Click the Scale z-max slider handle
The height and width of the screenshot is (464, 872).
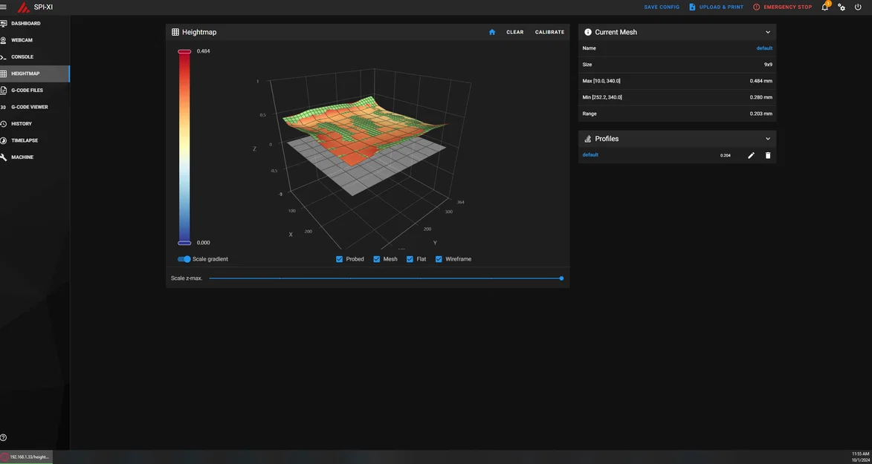[561, 278]
